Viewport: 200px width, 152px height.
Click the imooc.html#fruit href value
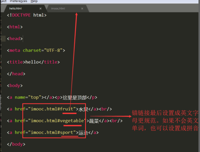52,109
